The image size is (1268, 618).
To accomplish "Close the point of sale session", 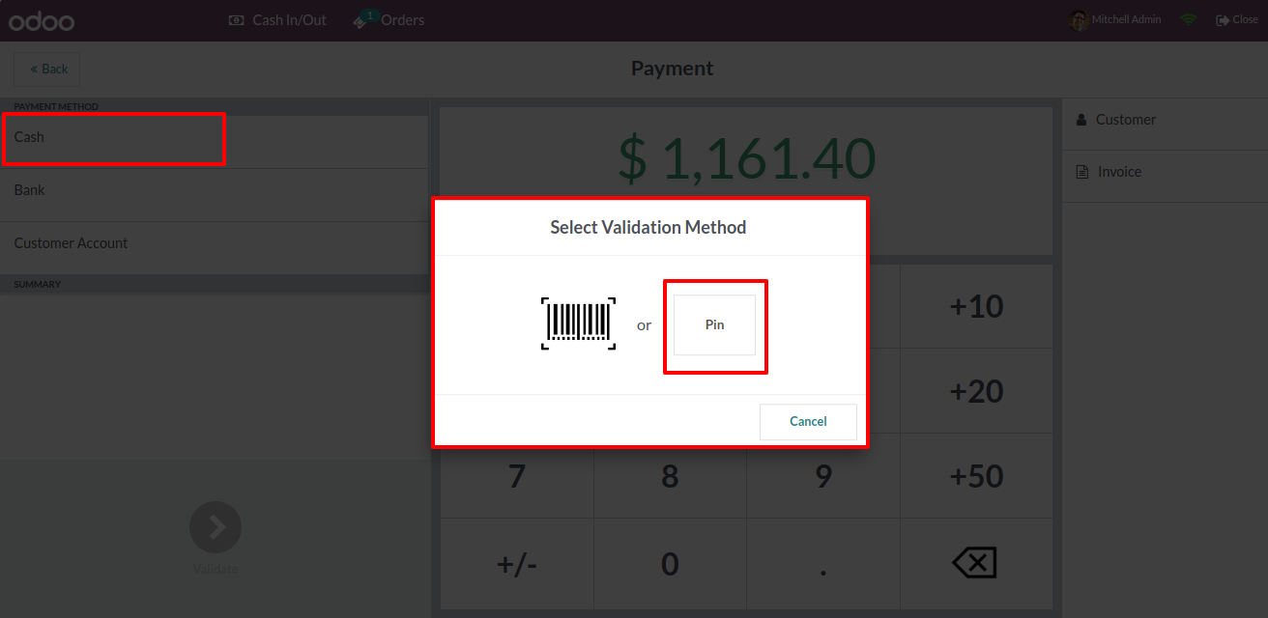I will coord(1237,20).
